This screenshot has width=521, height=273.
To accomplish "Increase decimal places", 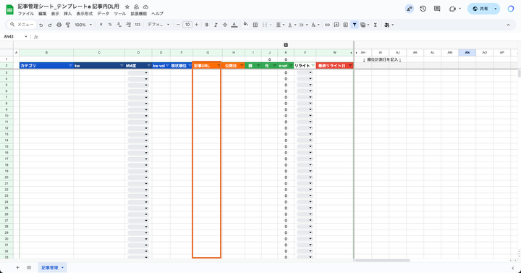I will [128, 25].
